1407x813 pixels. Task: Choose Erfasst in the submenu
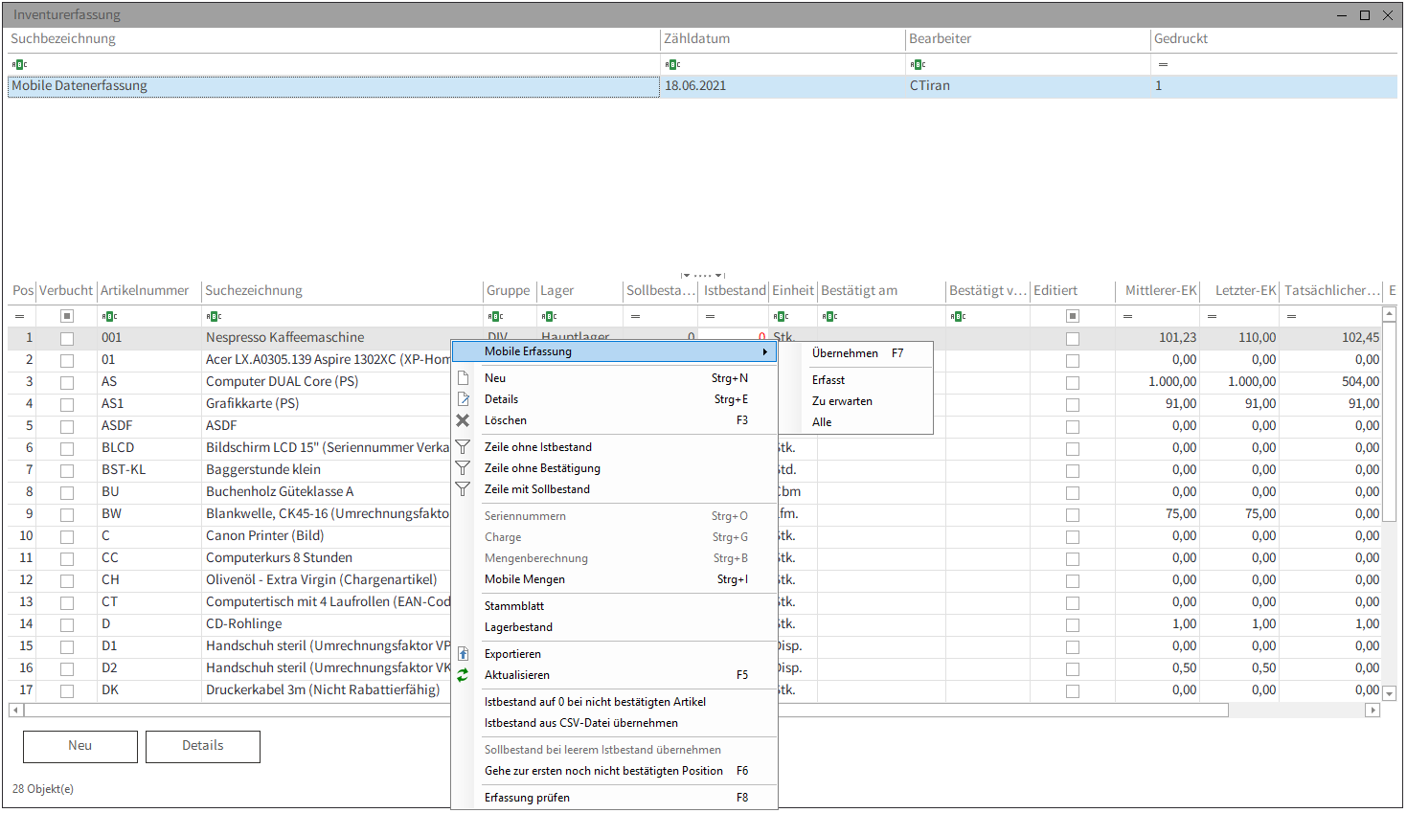point(828,380)
